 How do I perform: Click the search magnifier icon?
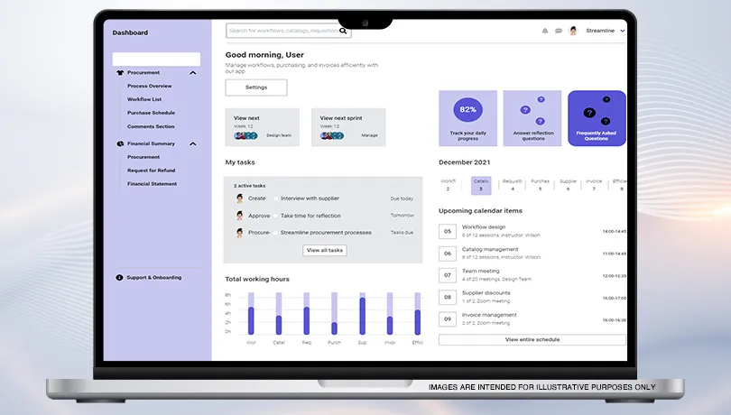tap(343, 31)
